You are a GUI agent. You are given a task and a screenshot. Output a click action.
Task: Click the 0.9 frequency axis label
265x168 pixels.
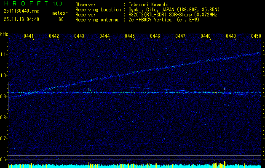pyautogui.click(x=4, y=97)
